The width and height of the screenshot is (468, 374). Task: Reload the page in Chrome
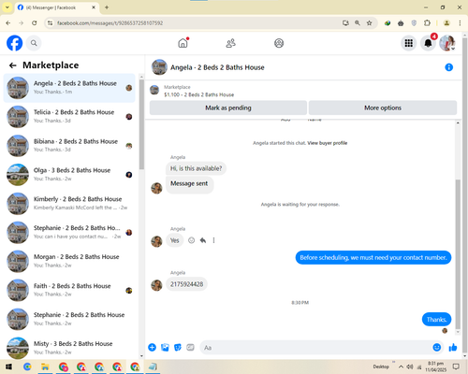(x=35, y=23)
